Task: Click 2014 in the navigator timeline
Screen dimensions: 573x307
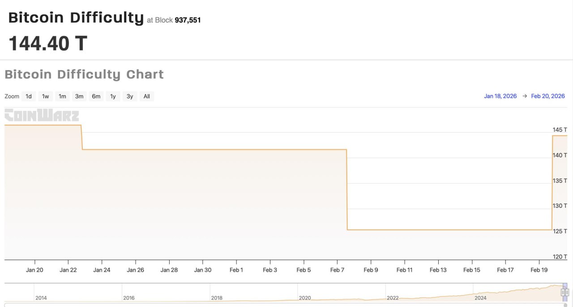Action: coord(41,298)
